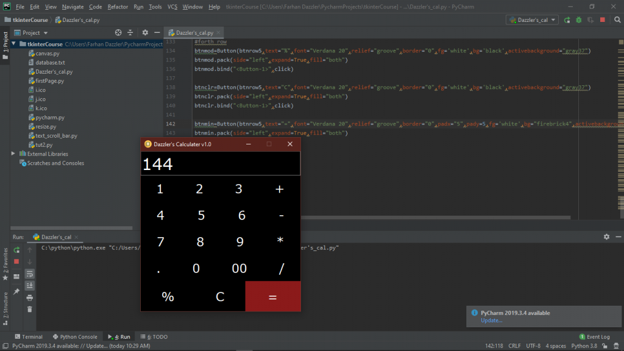Open the Refactor menu
The height and width of the screenshot is (351, 624).
(118, 7)
